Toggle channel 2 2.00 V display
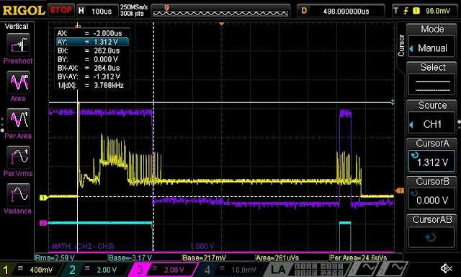This screenshot has width=461, height=277. pyautogui.click(x=96, y=269)
